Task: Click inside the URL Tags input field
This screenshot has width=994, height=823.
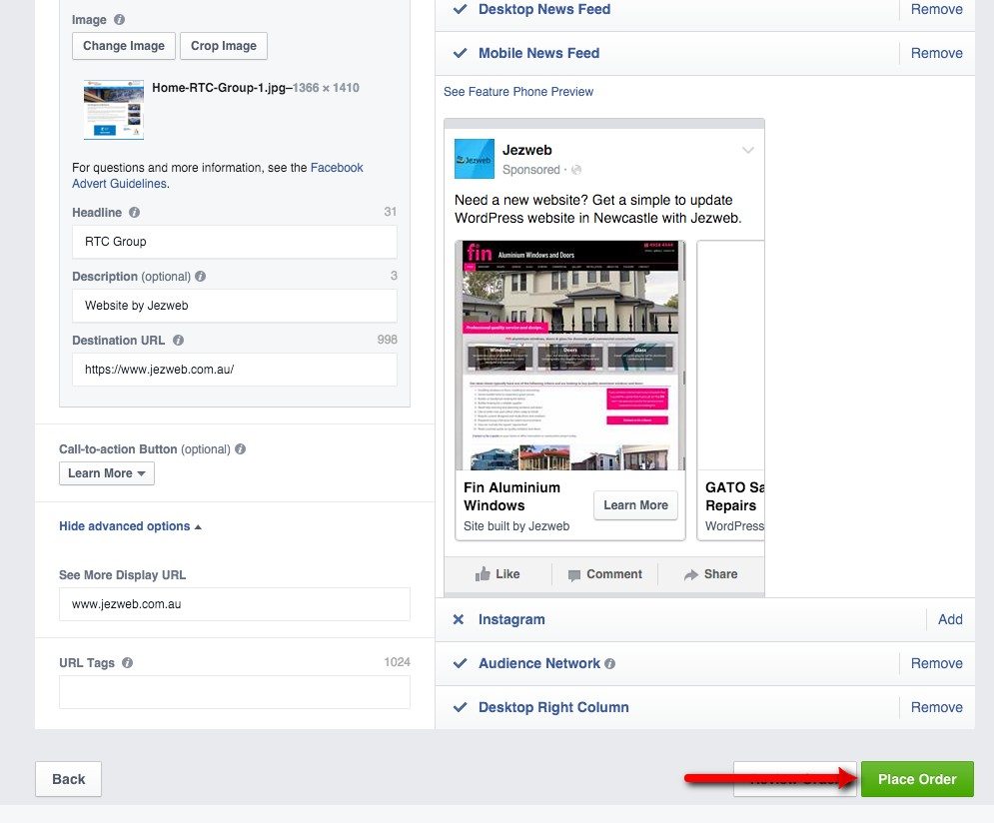Action: [x=234, y=691]
